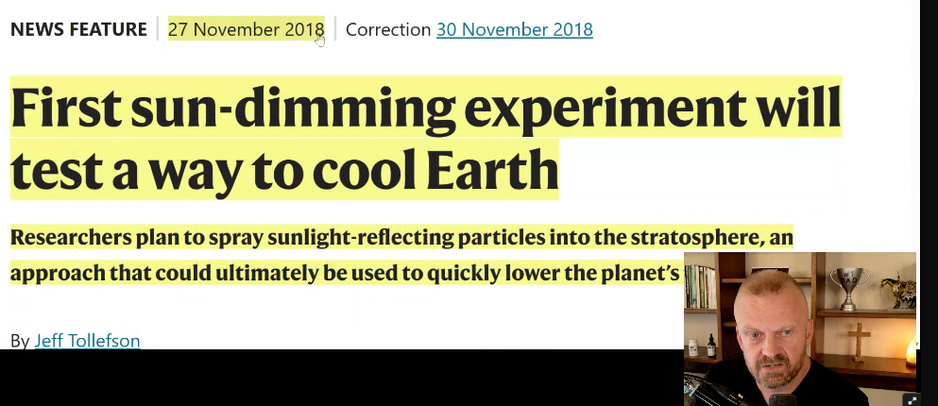
Task: Click the glowing salt lamp in the video
Action: (x=911, y=353)
